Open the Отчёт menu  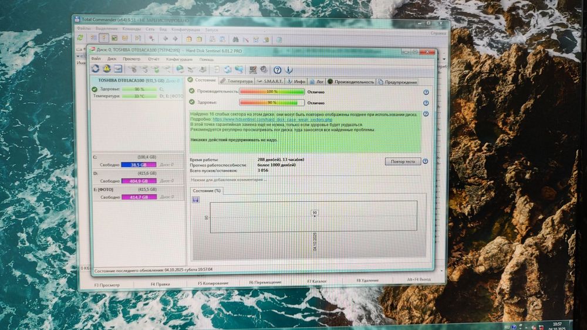[153, 59]
